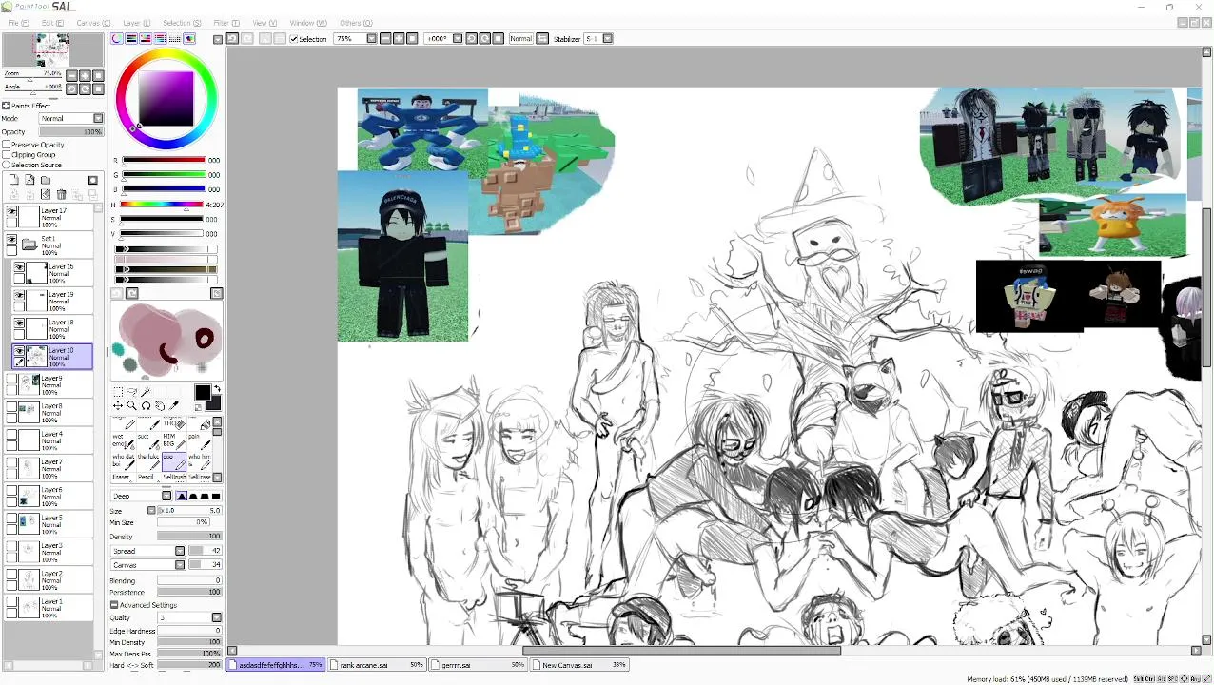The width and height of the screenshot is (1214, 685).
Task: Adjust the red R color slider
Action: point(164,160)
